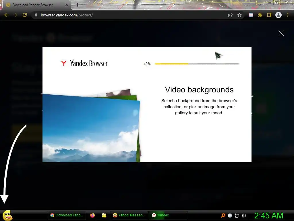
Task: Click the Yandex Y logo in the dialog
Action: click(64, 63)
